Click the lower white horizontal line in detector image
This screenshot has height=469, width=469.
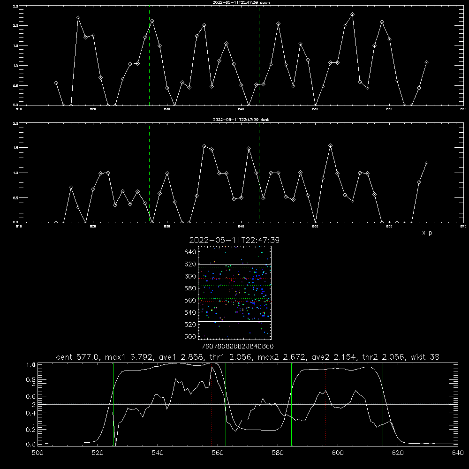(234, 321)
